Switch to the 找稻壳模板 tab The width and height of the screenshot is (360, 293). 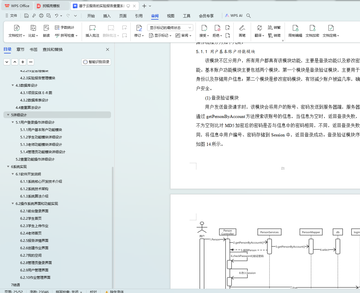point(51,6)
